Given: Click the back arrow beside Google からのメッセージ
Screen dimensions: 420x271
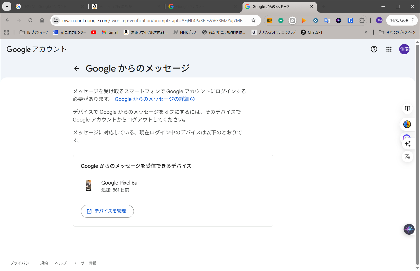Looking at the screenshot, I should coord(77,68).
